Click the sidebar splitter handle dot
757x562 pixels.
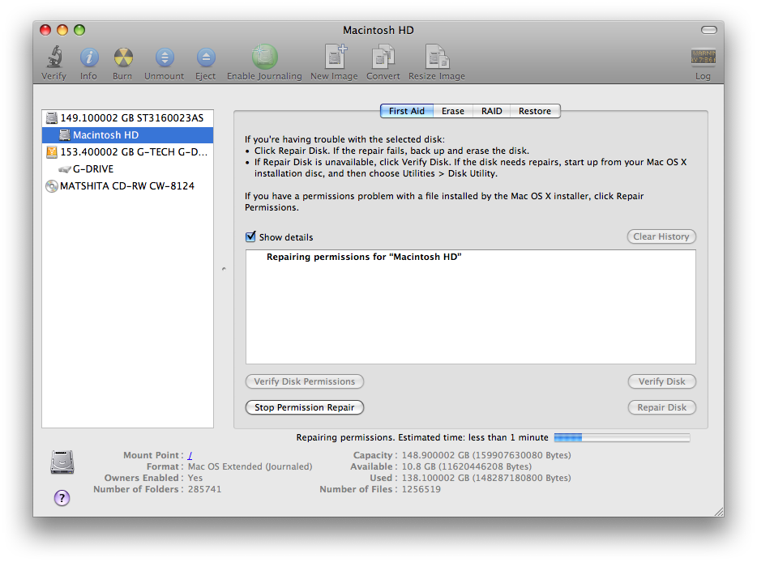coord(224,269)
